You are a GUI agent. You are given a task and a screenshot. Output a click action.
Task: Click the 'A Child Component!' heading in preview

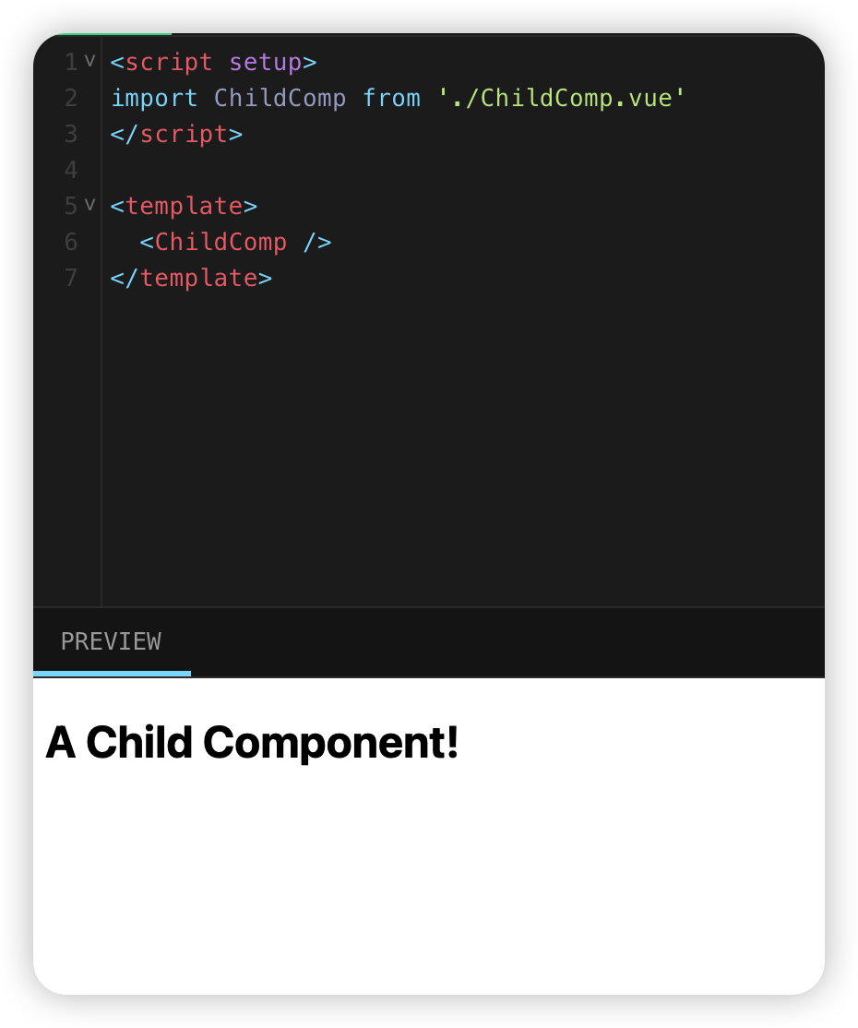point(252,743)
